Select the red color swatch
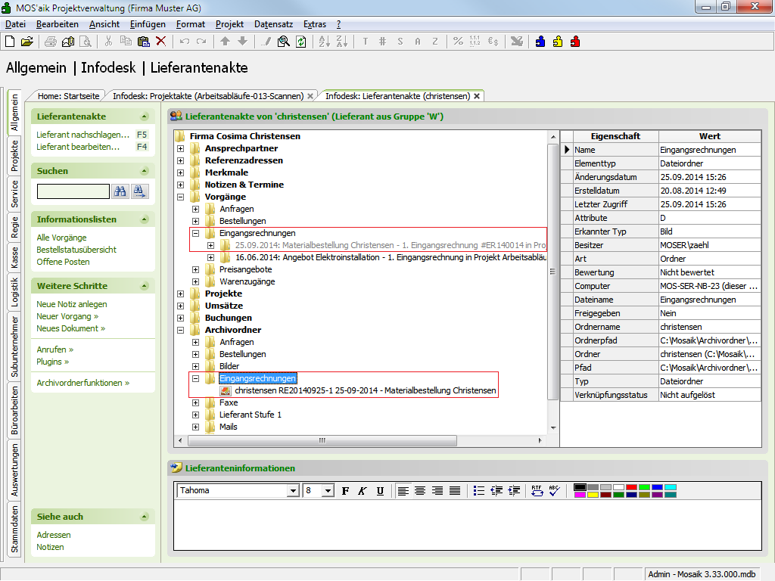The height and width of the screenshot is (581, 775). (x=630, y=487)
